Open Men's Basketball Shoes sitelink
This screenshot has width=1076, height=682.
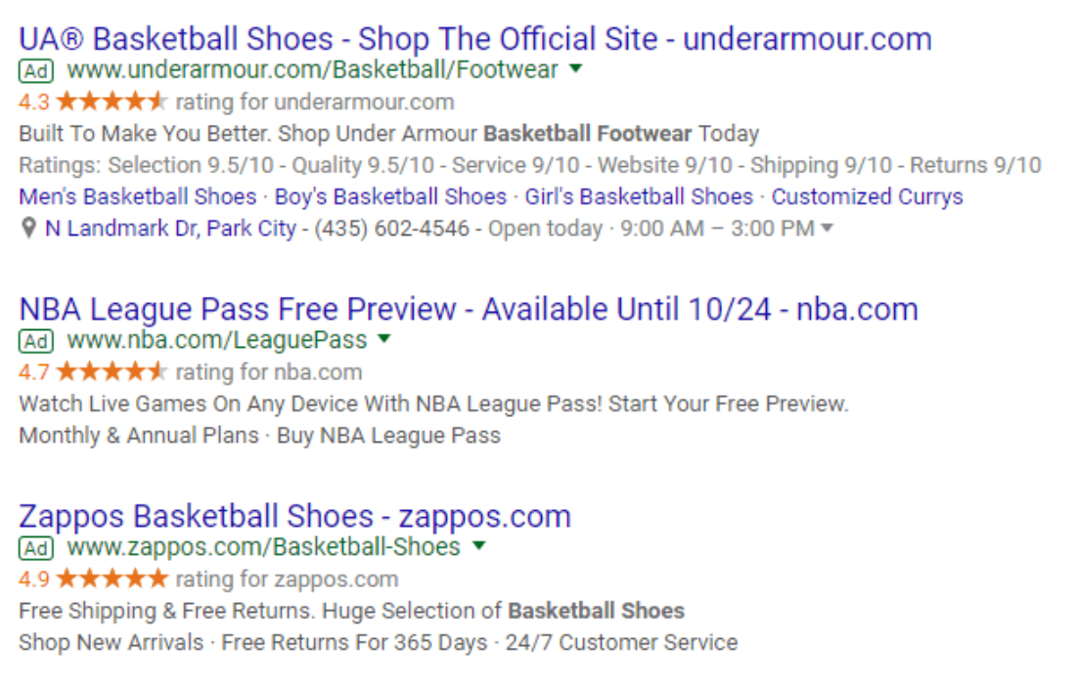point(137,196)
